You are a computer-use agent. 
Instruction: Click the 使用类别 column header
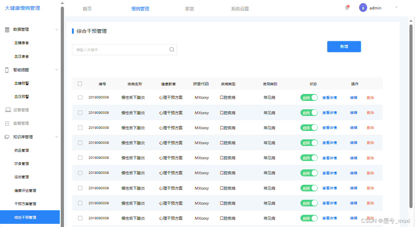pos(270,84)
